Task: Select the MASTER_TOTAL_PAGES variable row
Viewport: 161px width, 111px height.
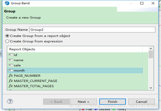Action: [75, 86]
